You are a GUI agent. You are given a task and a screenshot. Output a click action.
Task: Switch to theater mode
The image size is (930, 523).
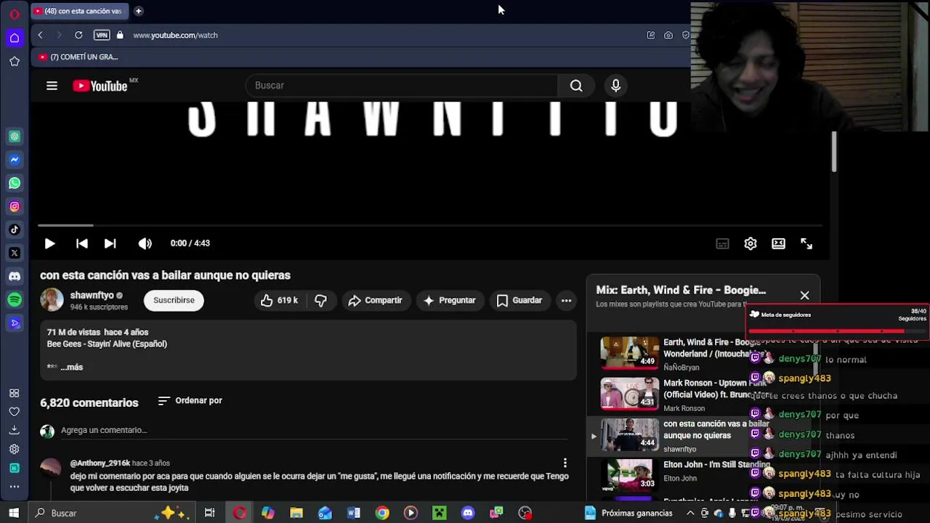(x=778, y=244)
